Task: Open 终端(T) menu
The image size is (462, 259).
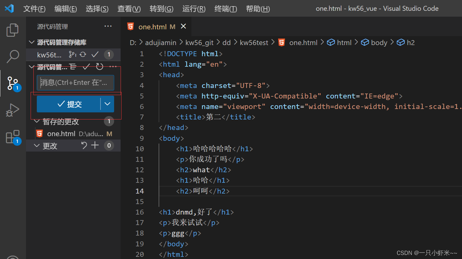Action: (x=226, y=9)
